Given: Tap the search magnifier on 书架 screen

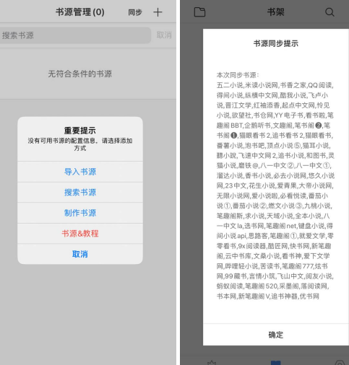Looking at the screenshot, I should (x=329, y=12).
